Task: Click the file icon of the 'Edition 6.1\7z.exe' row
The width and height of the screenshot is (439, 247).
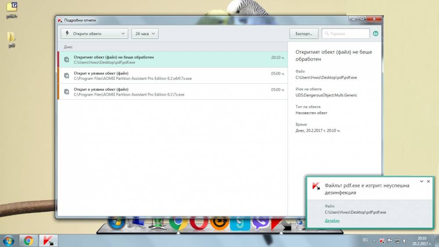Action: click(x=67, y=92)
